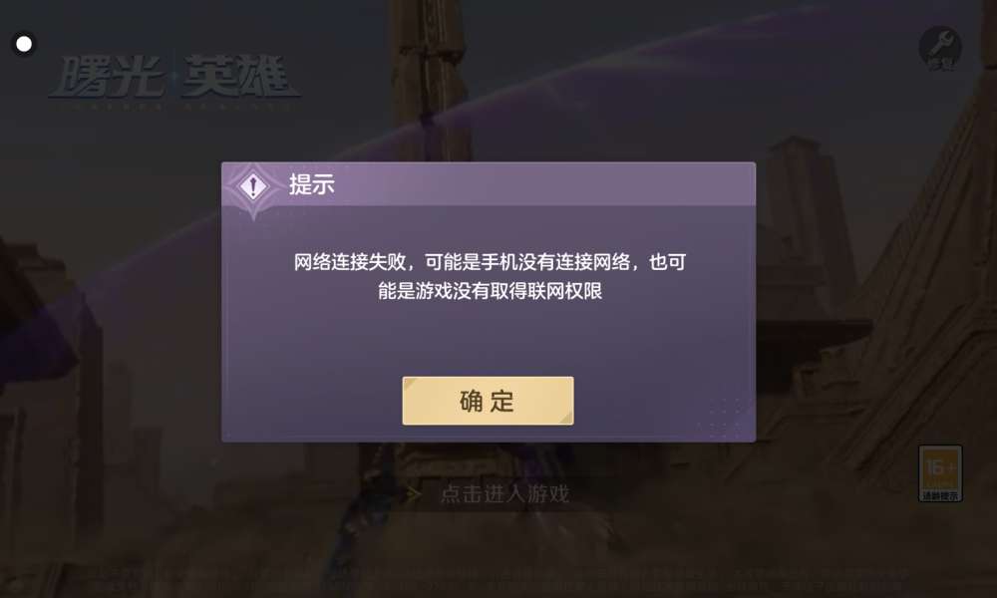Tap the white floating dot icon

pyautogui.click(x=24, y=44)
